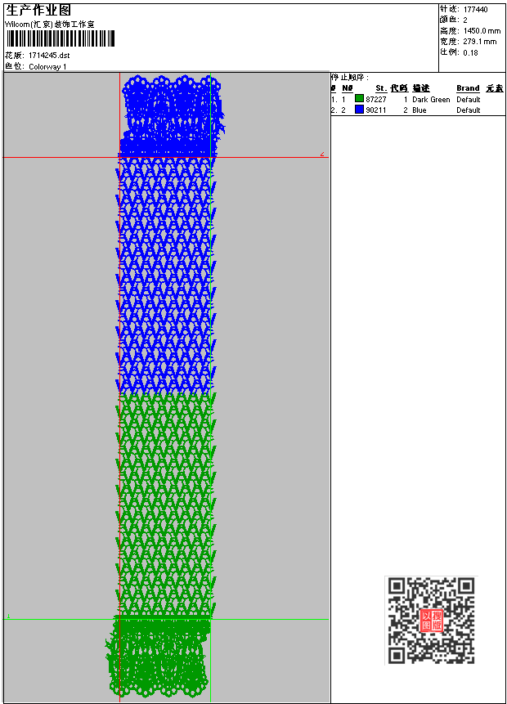Select stitch count 87227 in row one
The height and width of the screenshot is (704, 507).
pos(376,99)
